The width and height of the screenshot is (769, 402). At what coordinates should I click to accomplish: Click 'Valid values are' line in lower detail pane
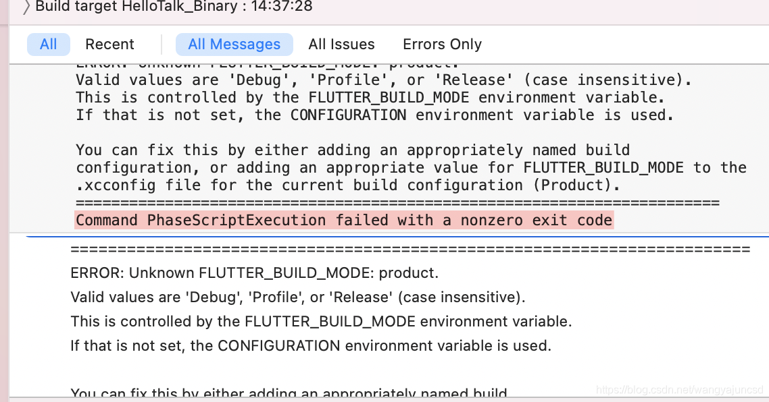298,297
